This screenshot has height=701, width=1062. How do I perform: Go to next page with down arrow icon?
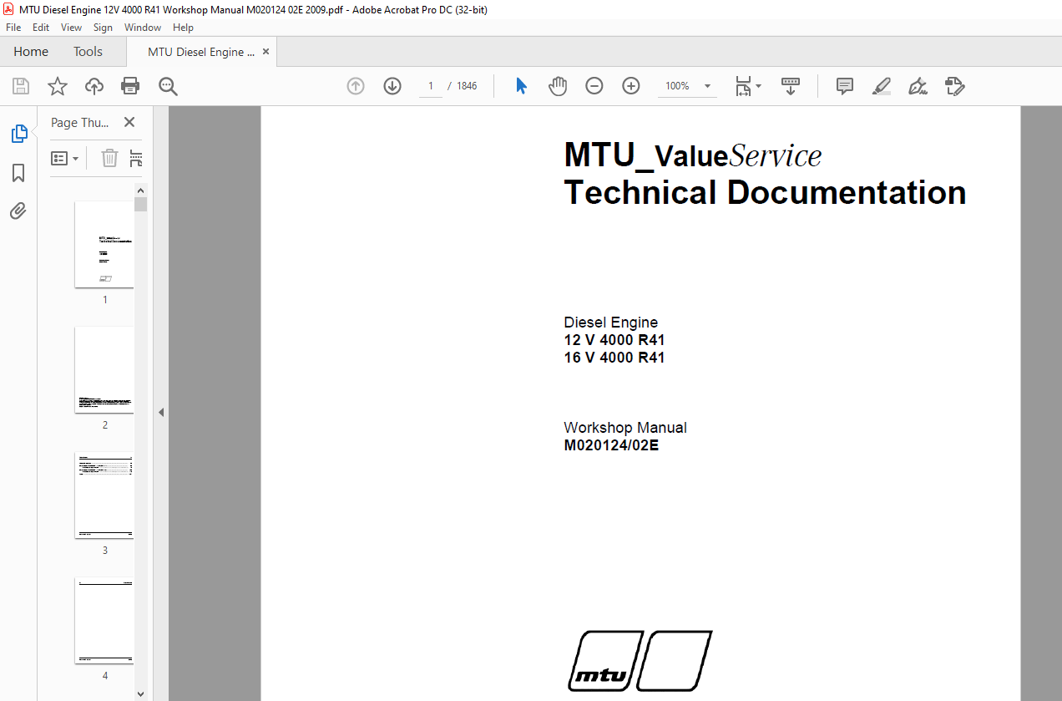(x=392, y=86)
